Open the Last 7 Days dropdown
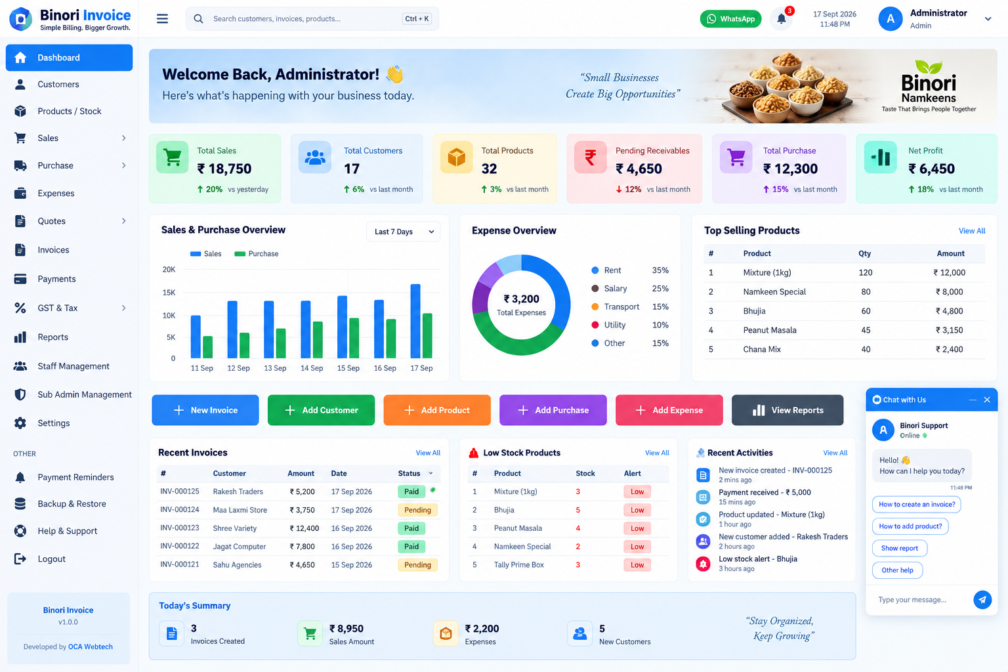Screen dimensions: 1008x672 point(404,232)
